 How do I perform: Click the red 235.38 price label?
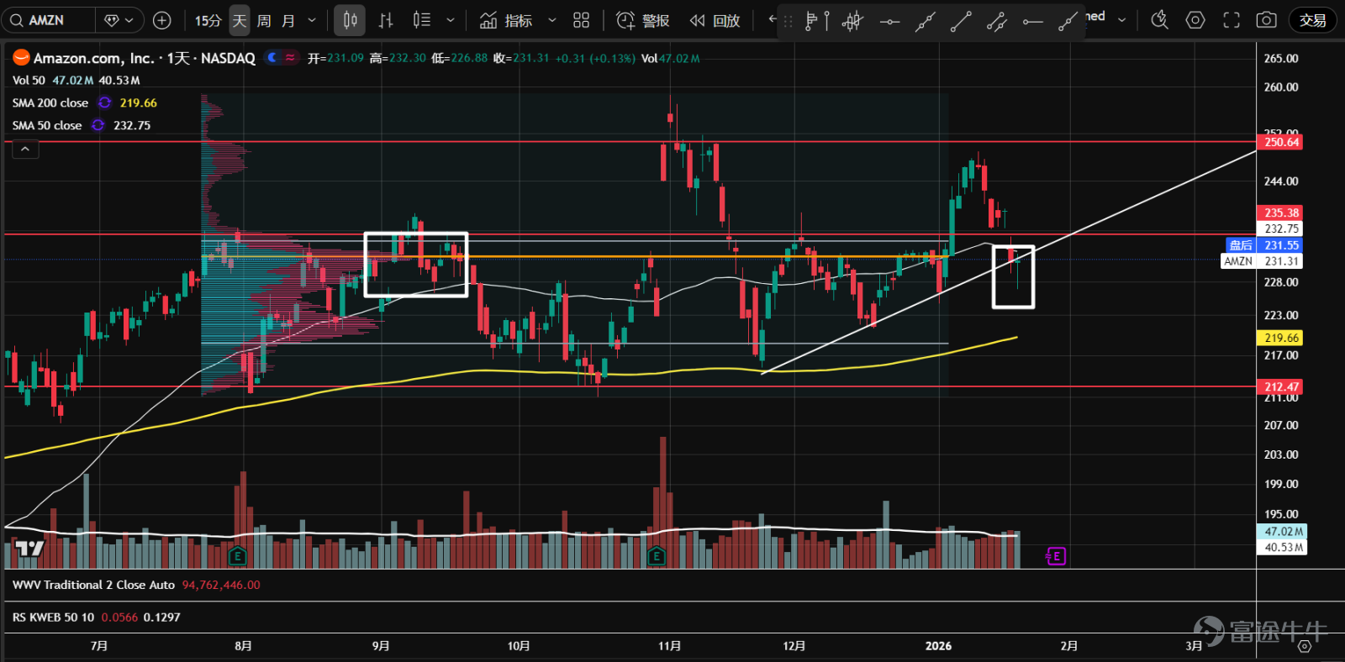click(1281, 213)
